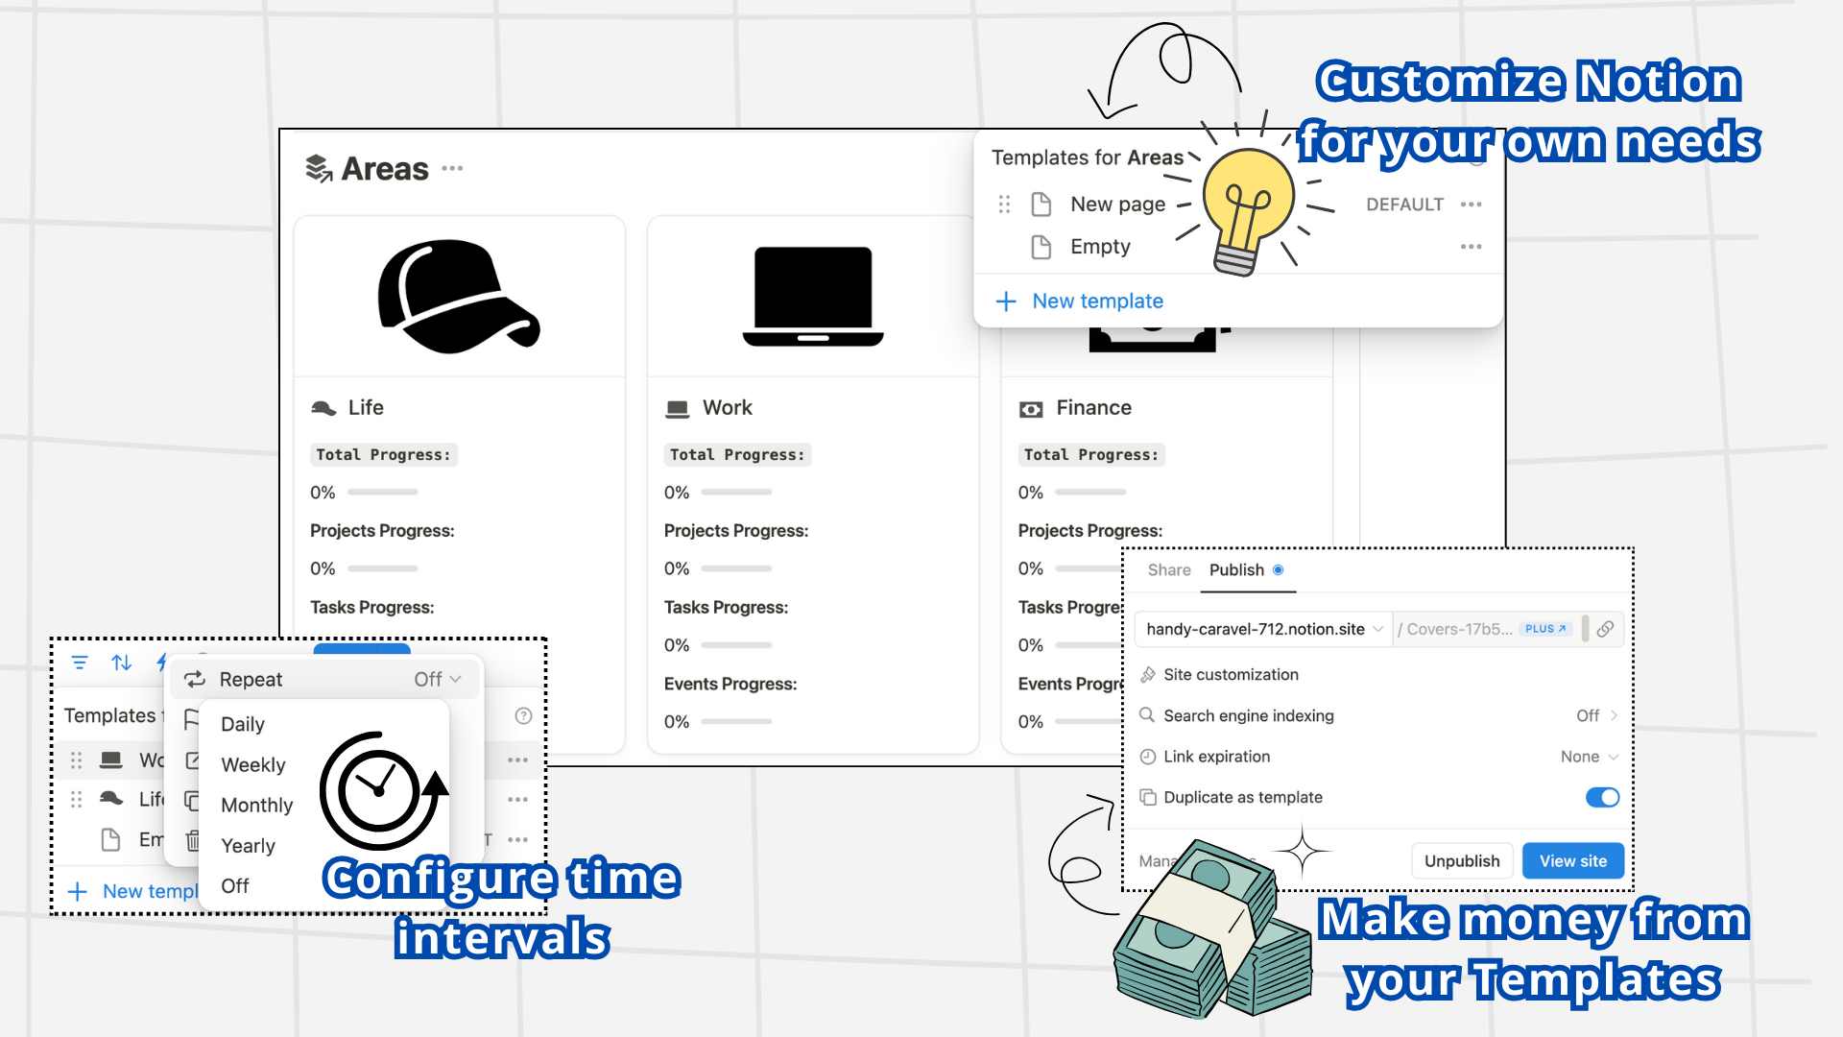
Task: Open the Link expiration None dropdown
Action: tap(1589, 757)
